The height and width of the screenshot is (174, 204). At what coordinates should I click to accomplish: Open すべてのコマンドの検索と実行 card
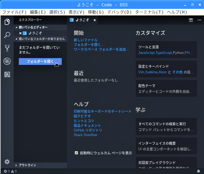click(166, 126)
